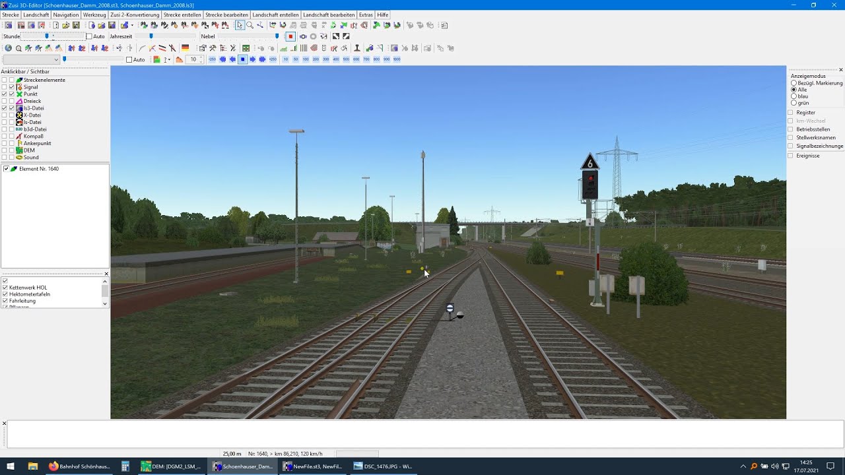Set step distance to 300
Screen dimensions: 845x475
point(326,59)
